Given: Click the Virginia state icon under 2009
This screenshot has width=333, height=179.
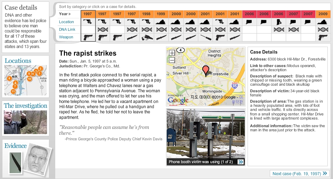Looking at the screenshot, I should [x=322, y=22].
